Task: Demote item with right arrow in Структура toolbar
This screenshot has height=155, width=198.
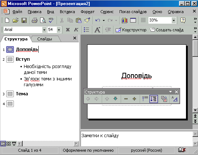Action: click(97, 99)
